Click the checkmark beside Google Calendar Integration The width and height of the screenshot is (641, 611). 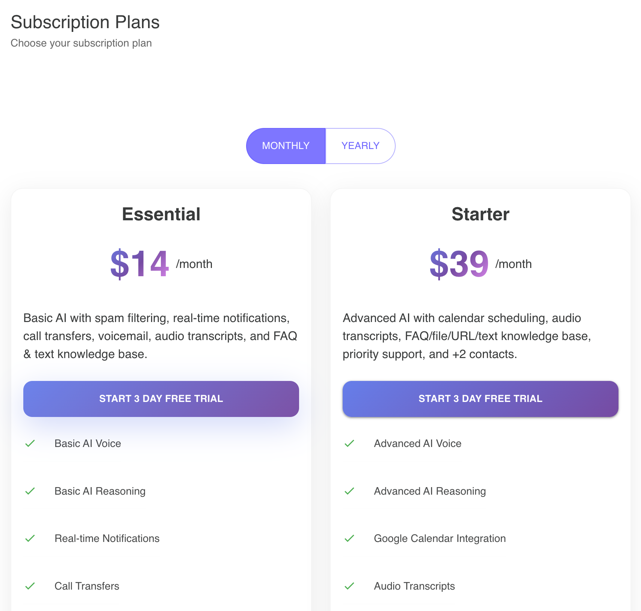[x=349, y=538]
